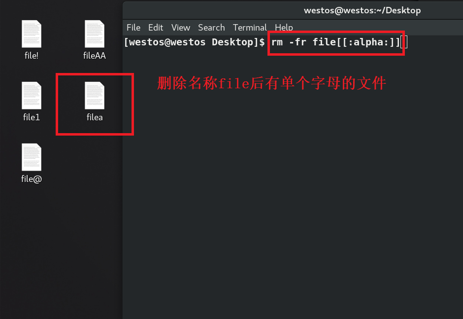Open the File menu in terminal
Screen dimensions: 463x319
133,28
